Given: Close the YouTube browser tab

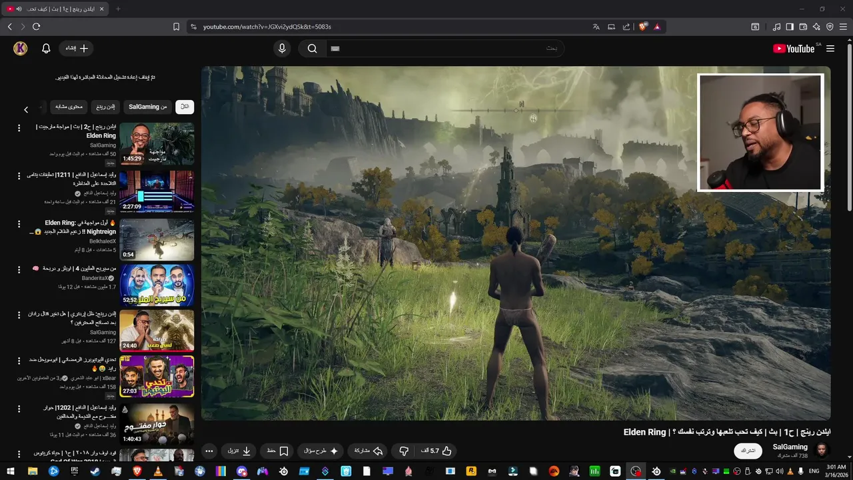Looking at the screenshot, I should tap(101, 9).
